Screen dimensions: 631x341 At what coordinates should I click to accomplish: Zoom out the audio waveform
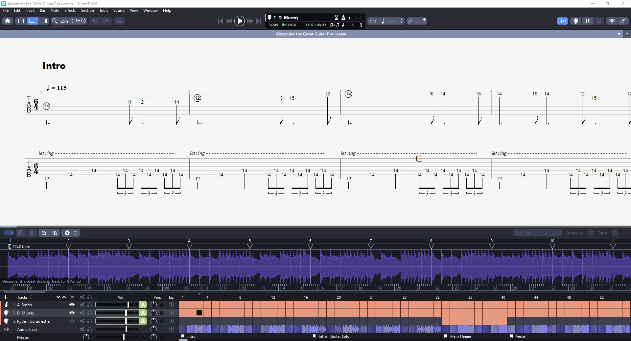tap(44, 233)
